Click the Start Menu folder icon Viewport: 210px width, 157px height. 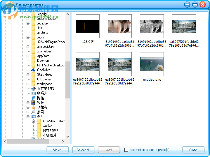(x=33, y=75)
